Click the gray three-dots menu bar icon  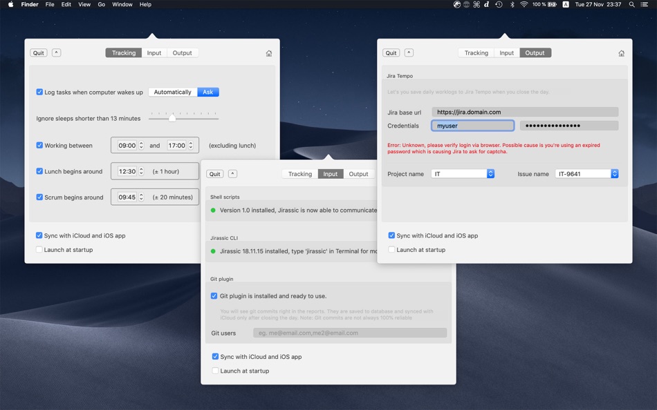(466, 5)
